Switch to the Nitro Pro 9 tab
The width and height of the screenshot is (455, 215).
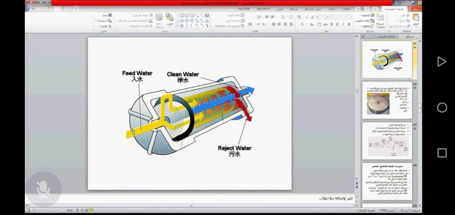click(263, 9)
